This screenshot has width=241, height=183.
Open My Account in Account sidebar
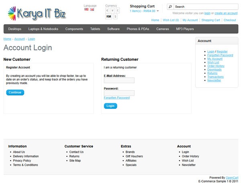pos(215,59)
